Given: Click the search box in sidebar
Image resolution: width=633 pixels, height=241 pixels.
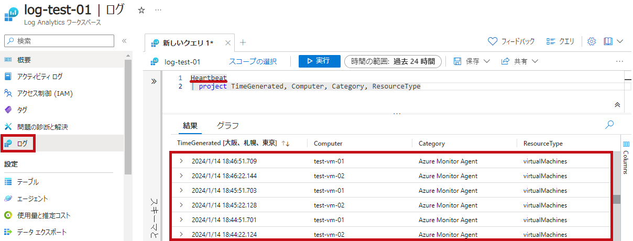Looking at the screenshot, I should [x=59, y=40].
